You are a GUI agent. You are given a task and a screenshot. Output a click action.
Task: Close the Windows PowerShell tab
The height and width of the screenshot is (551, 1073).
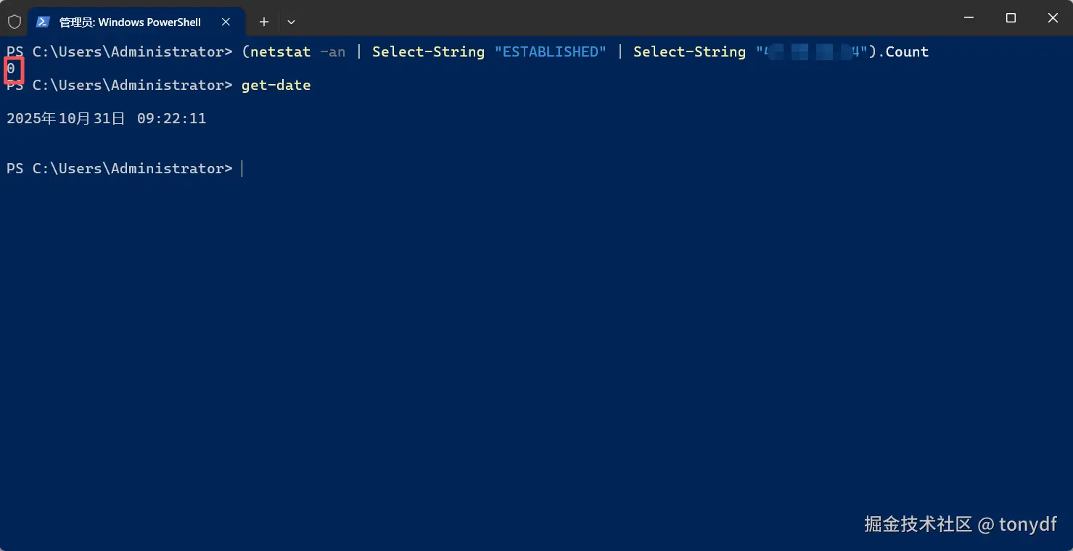tap(226, 22)
